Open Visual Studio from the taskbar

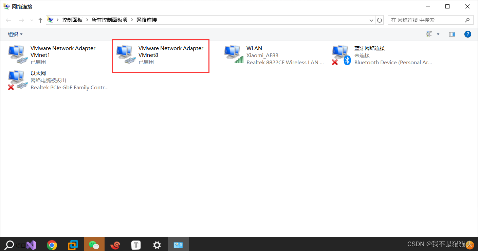31,245
